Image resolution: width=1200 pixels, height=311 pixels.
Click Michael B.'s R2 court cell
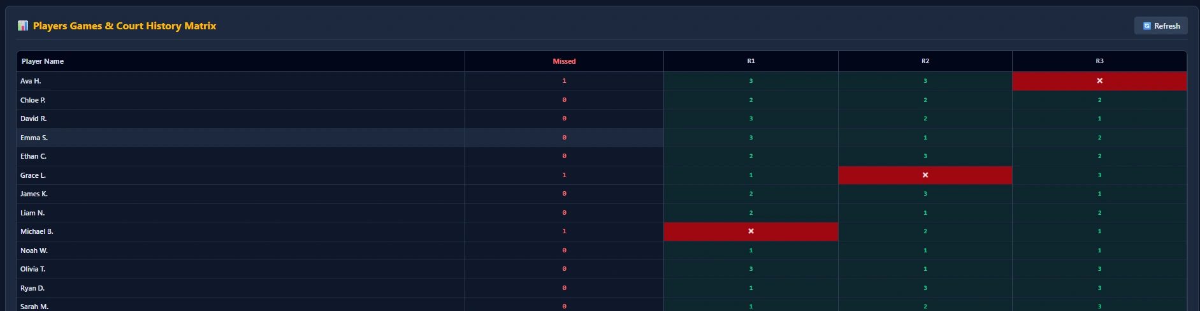click(925, 231)
